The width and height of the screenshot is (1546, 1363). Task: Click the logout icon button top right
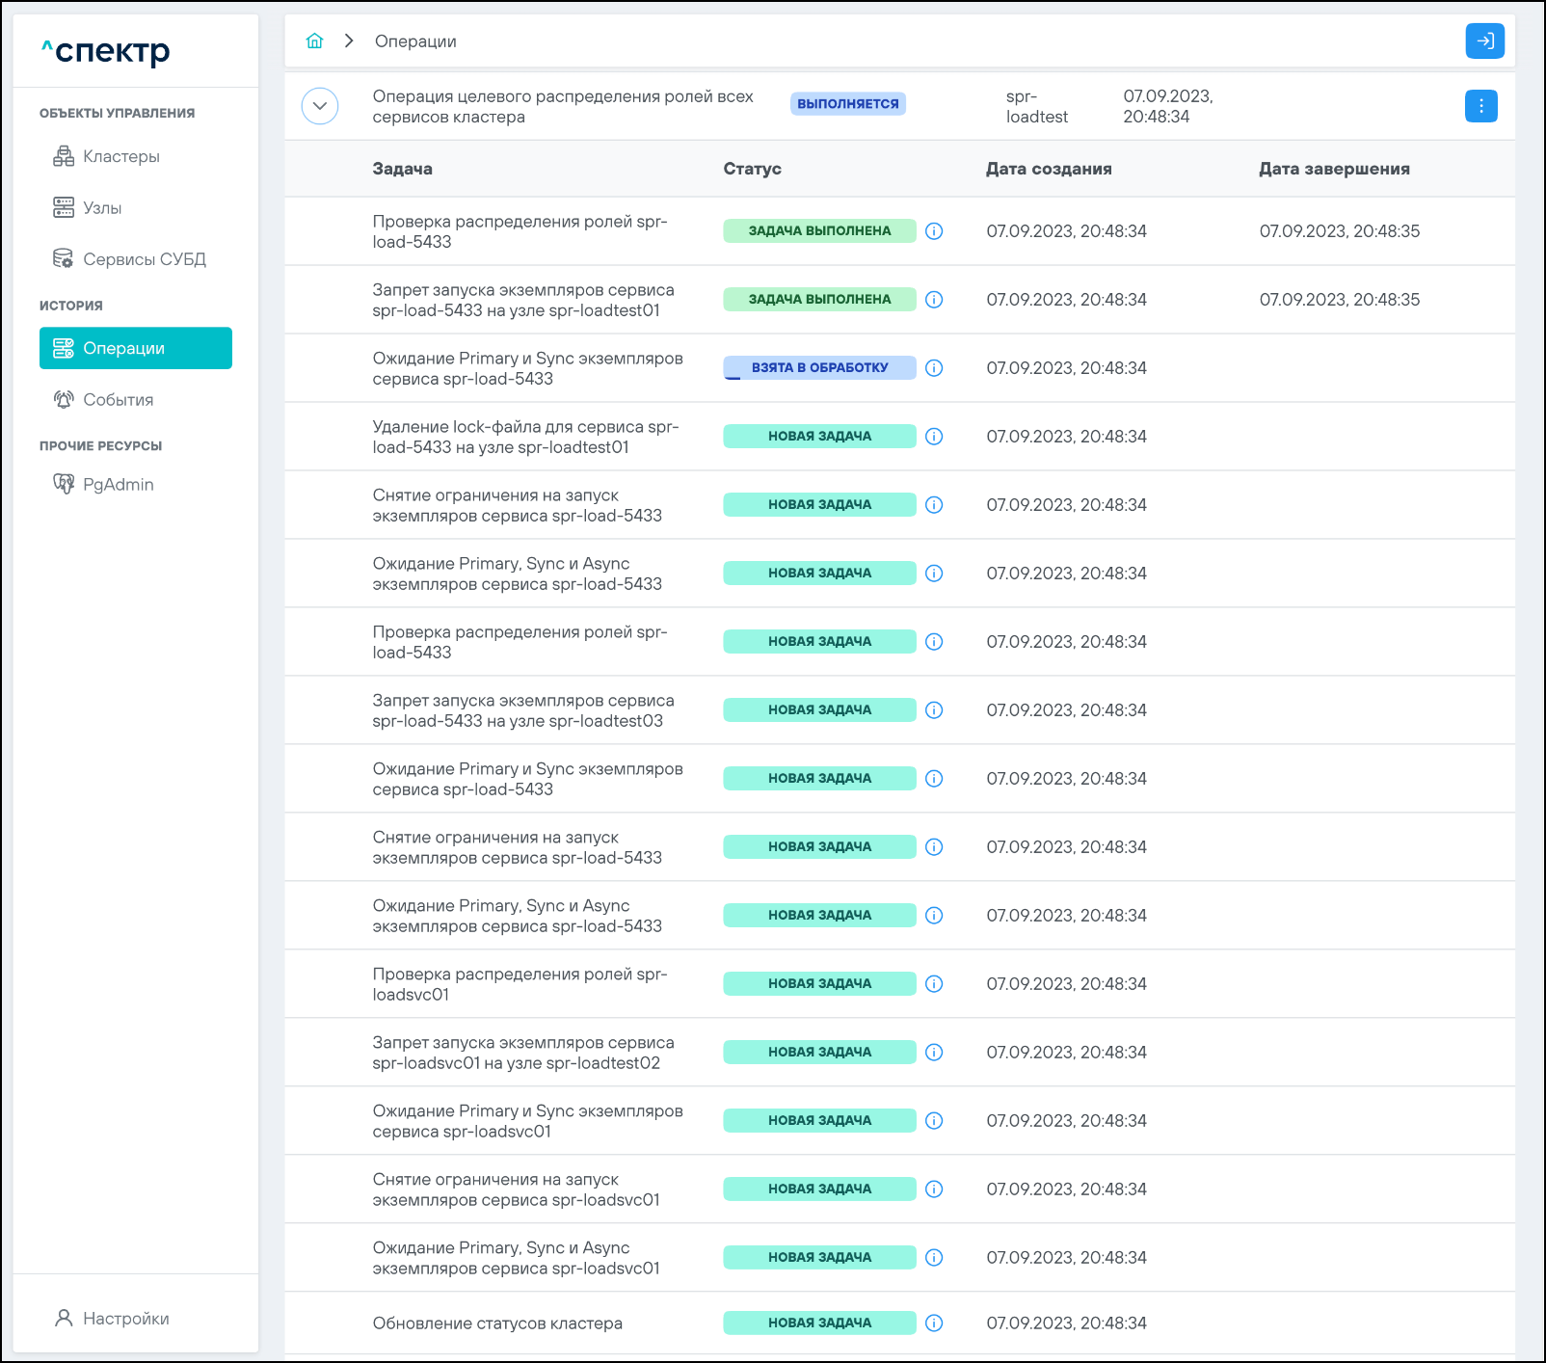coord(1484,40)
